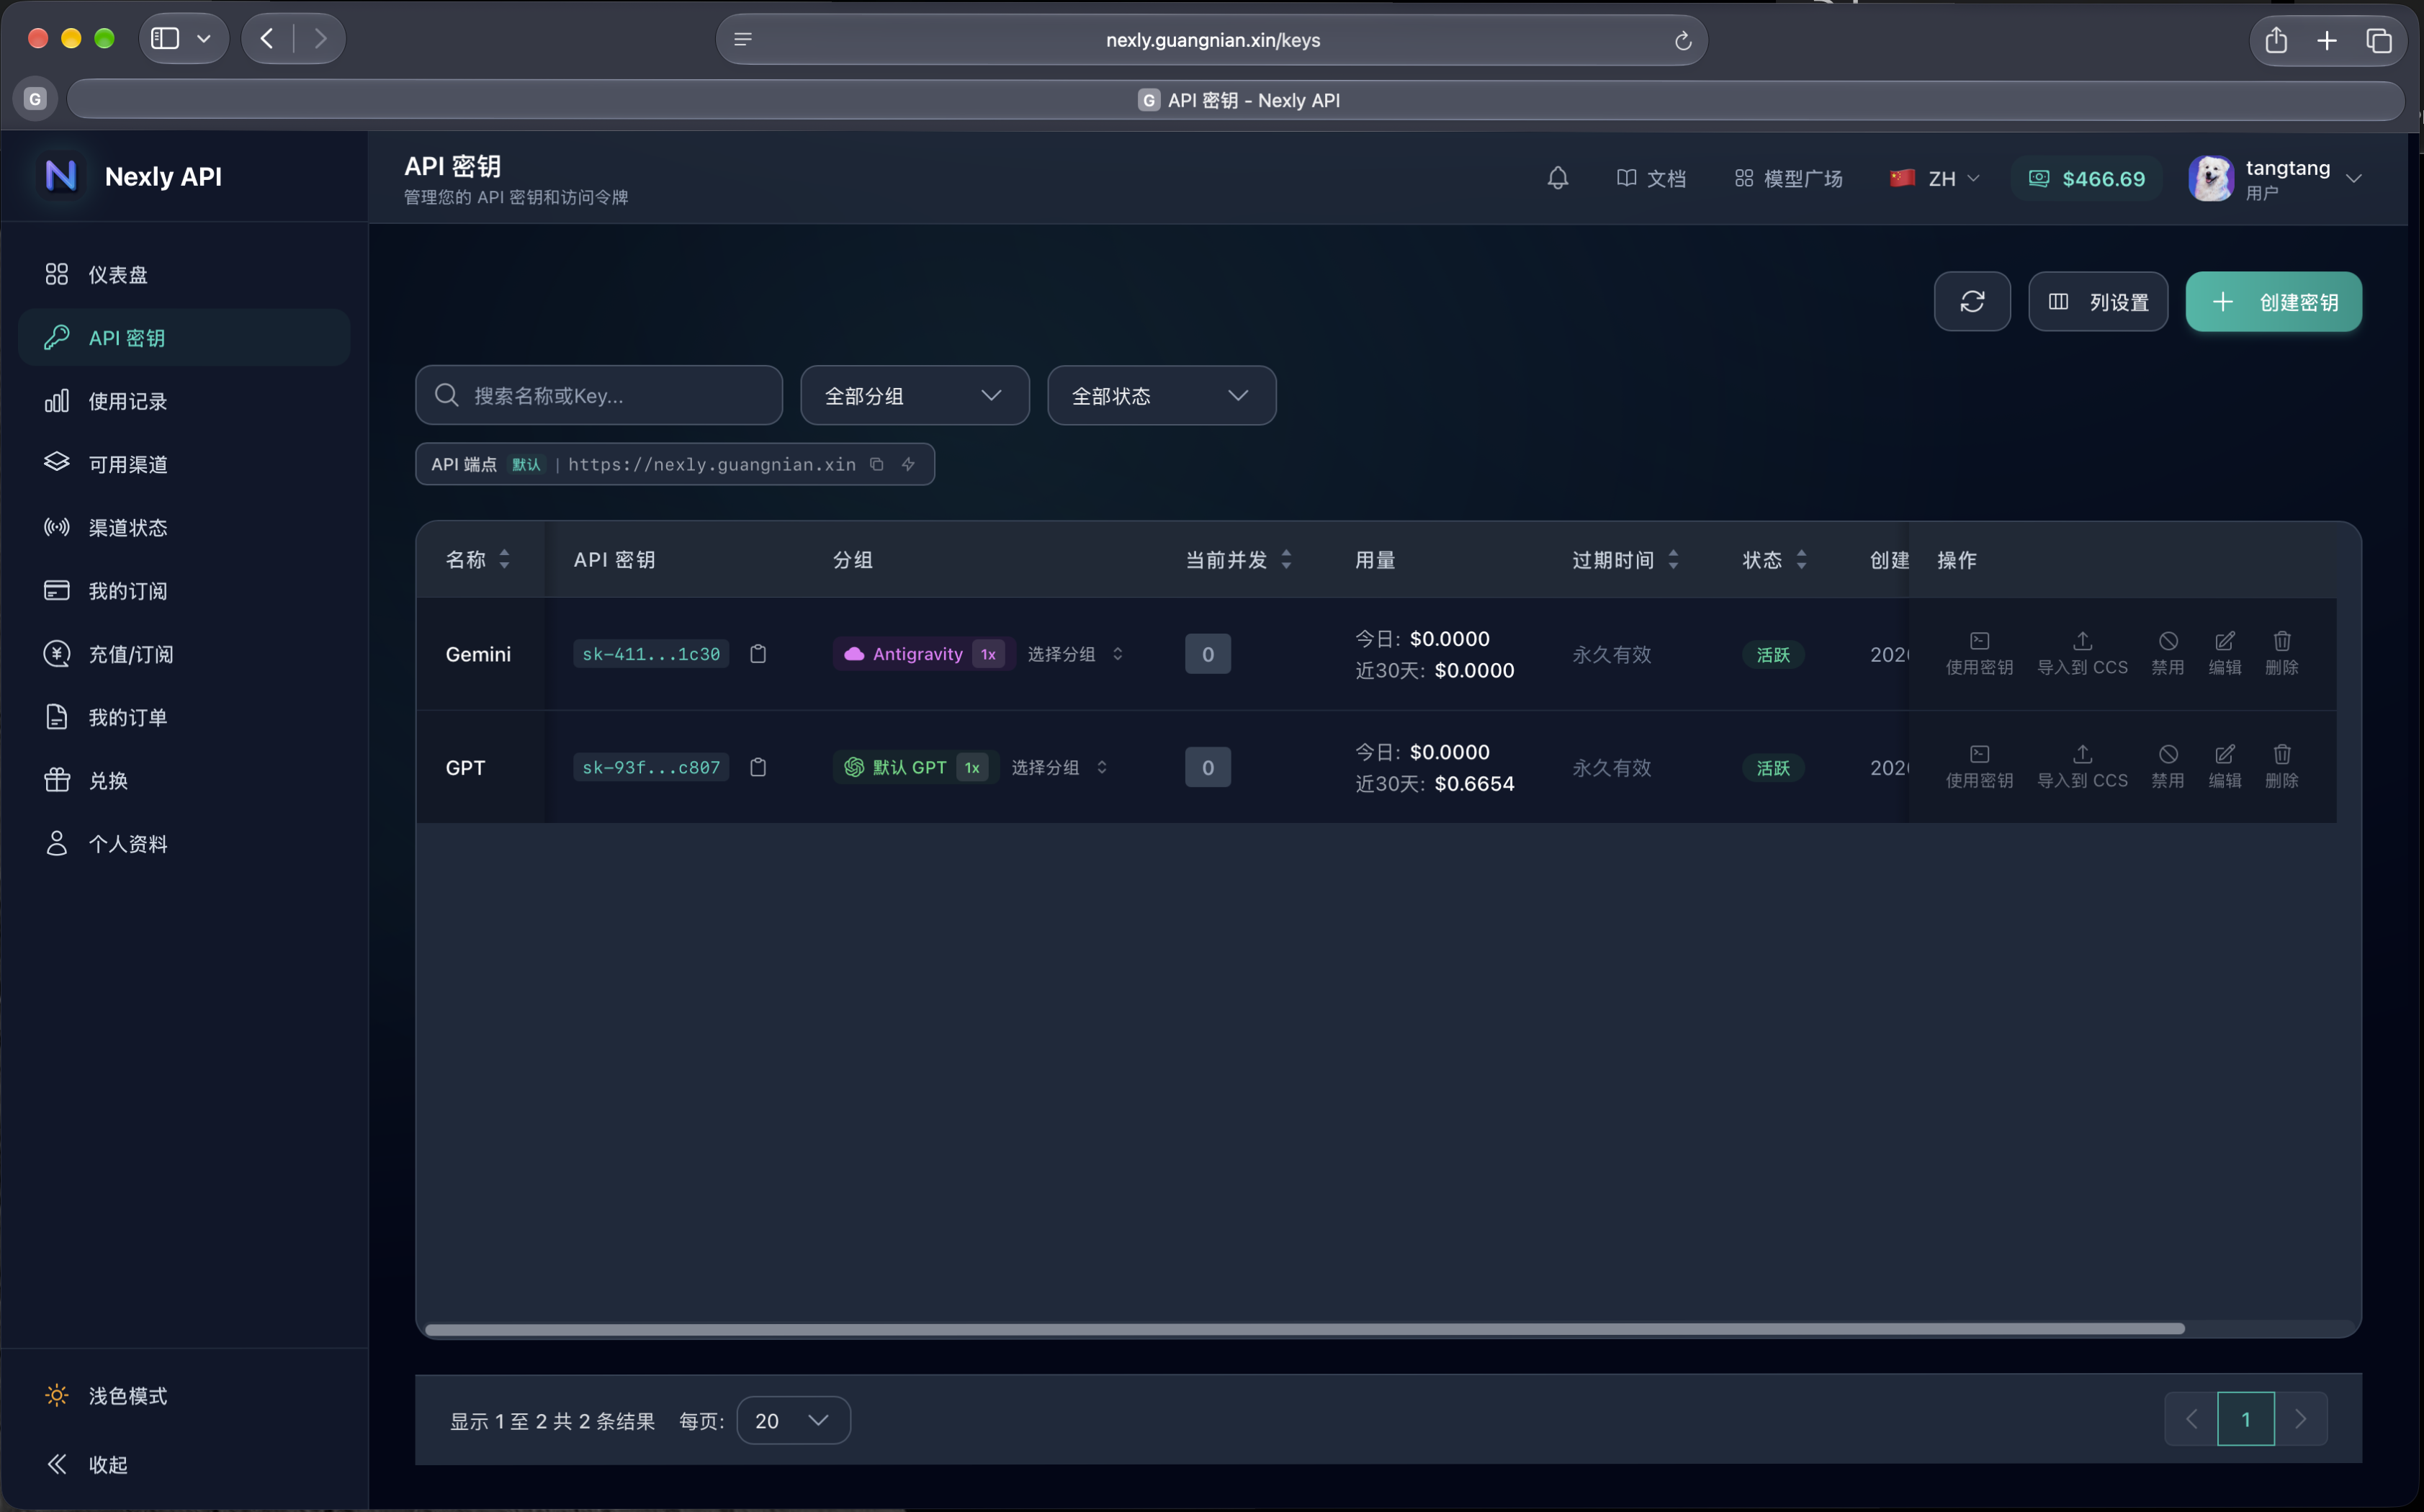2424x1512 pixels.
Task: Open 可用渠道 available channels
Action: [184, 464]
